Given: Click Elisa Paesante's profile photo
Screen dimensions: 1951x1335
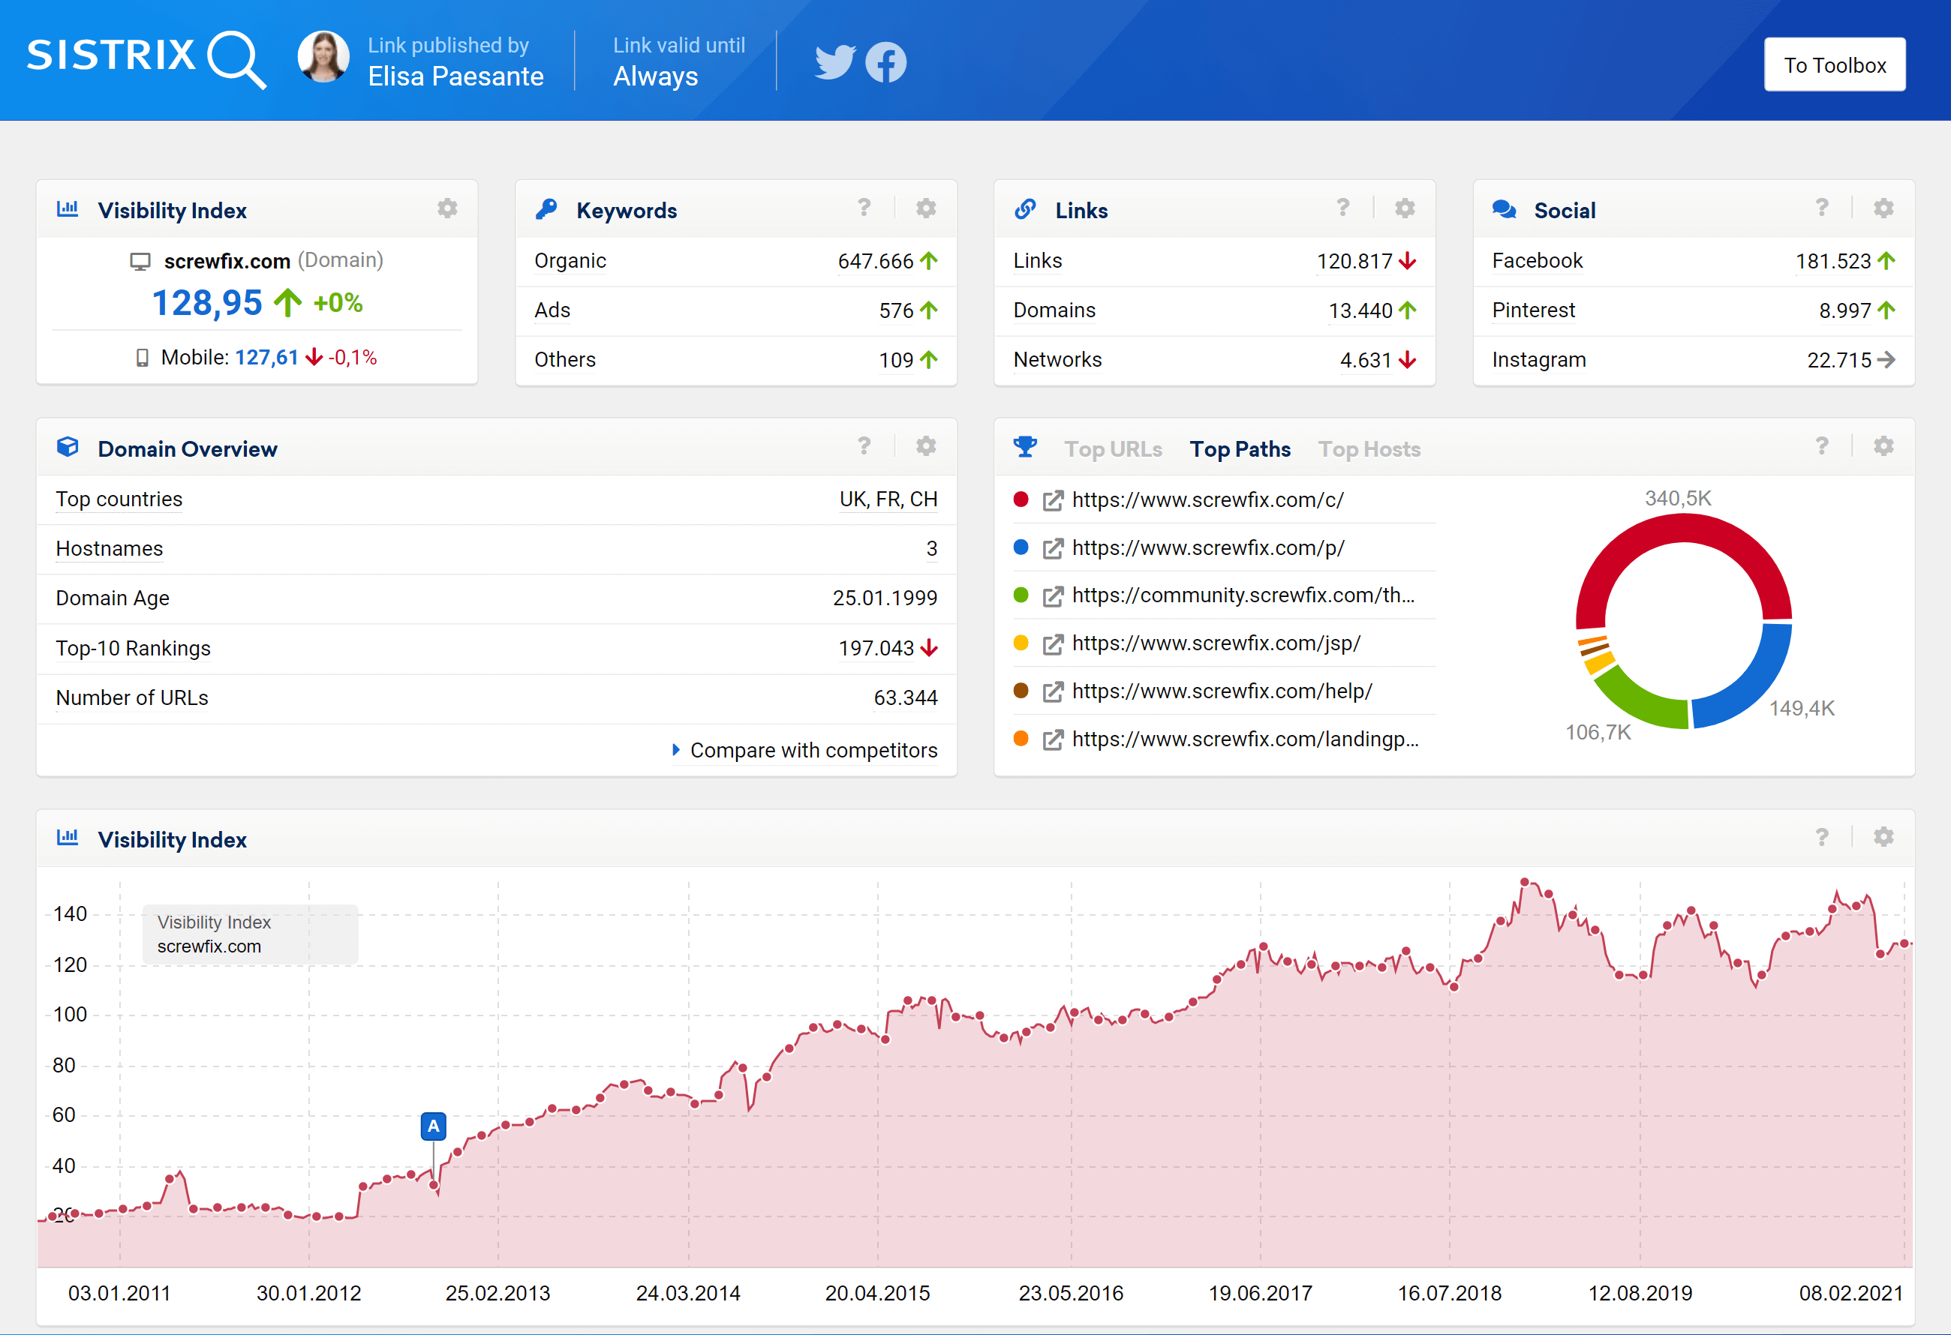Looking at the screenshot, I should [323, 57].
